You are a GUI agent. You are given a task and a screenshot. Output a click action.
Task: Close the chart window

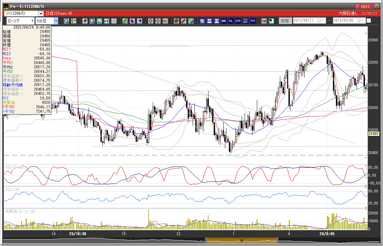tap(377, 6)
